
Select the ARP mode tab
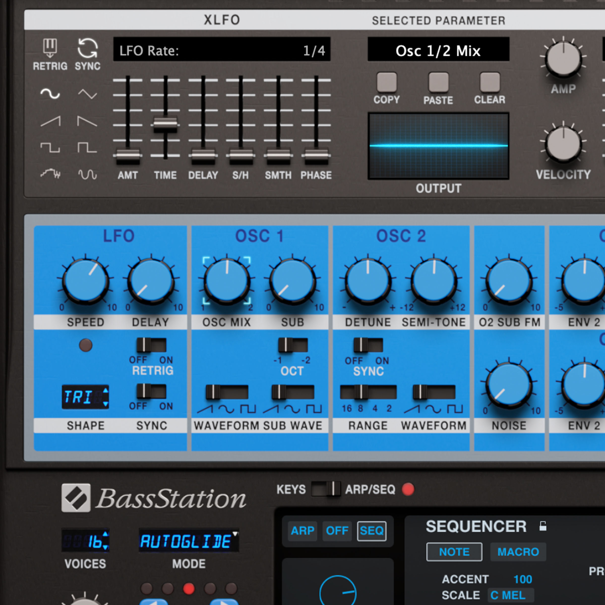[302, 531]
